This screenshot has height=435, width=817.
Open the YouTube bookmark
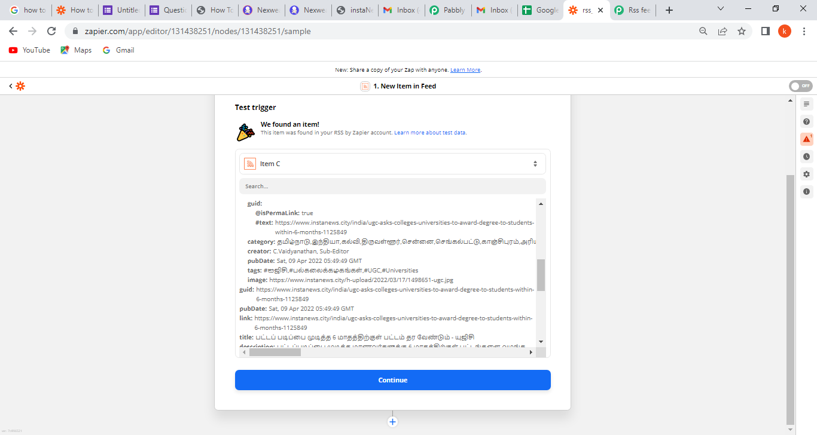click(29, 50)
